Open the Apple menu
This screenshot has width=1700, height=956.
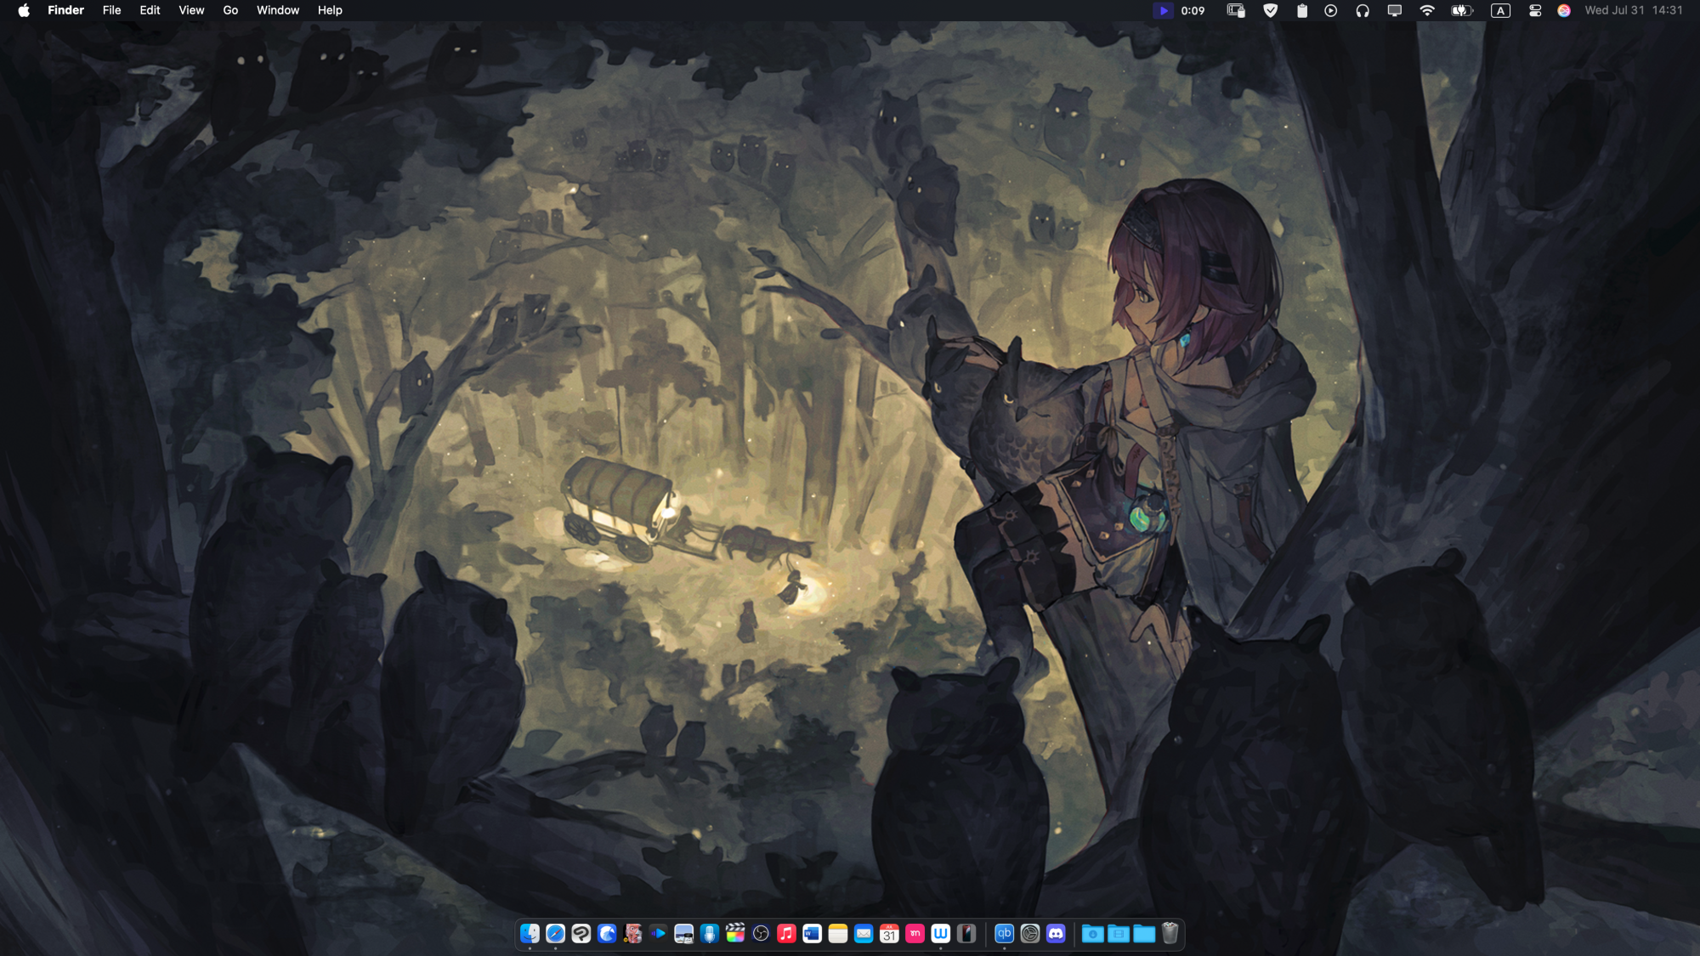pos(24,11)
